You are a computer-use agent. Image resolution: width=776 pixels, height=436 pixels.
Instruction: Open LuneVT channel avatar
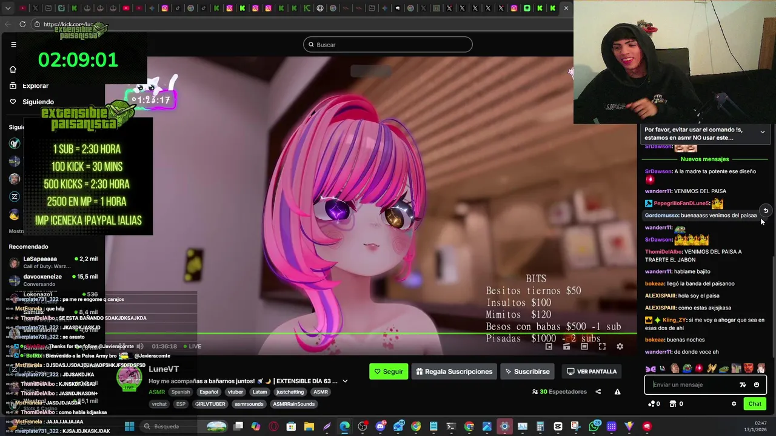[x=129, y=378]
